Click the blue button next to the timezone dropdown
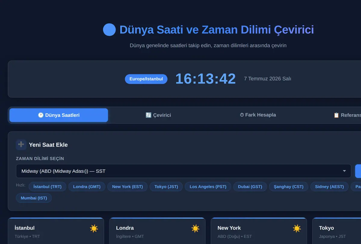The width and height of the screenshot is (361, 244). coord(358,171)
